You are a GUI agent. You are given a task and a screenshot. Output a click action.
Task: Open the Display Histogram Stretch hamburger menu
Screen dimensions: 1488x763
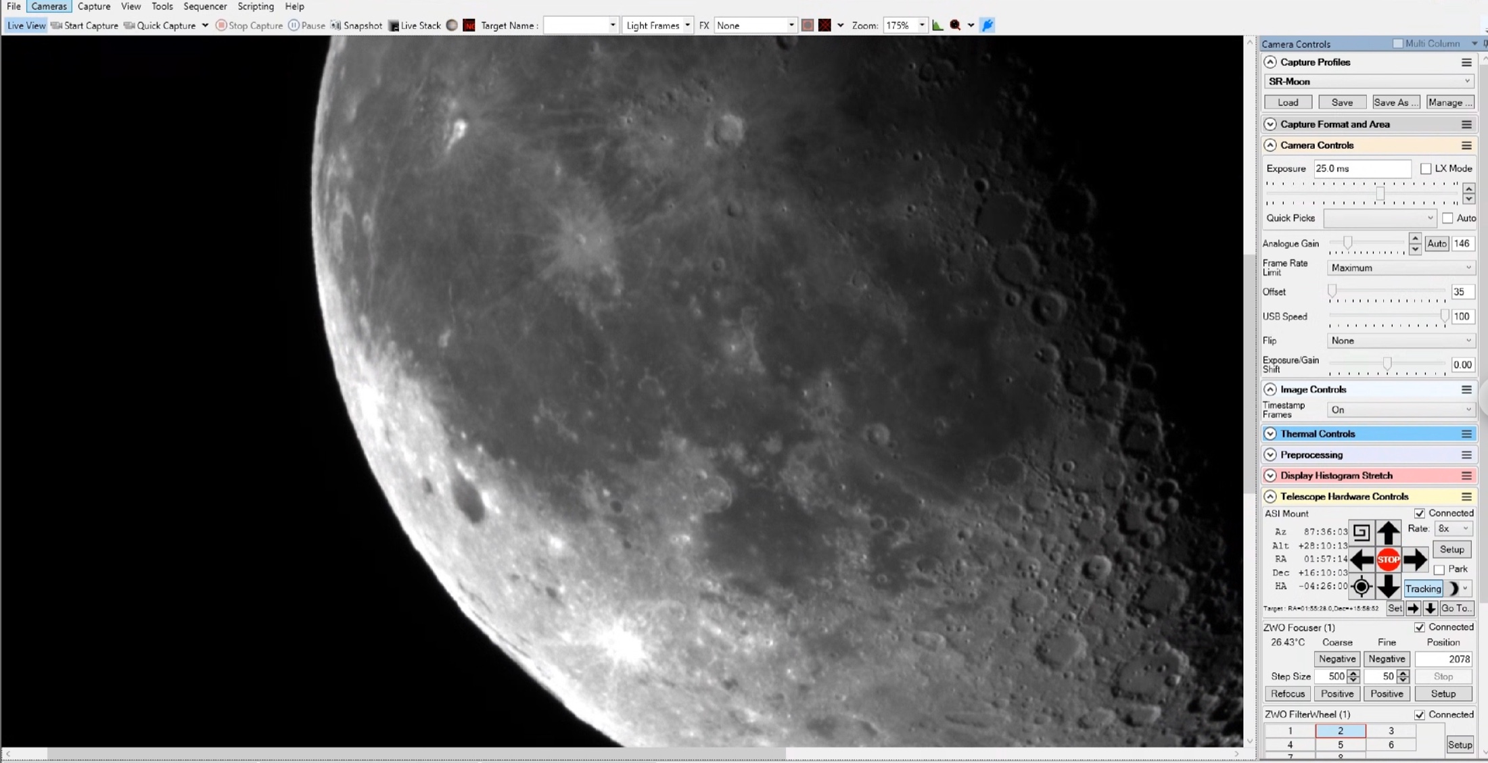(x=1466, y=476)
